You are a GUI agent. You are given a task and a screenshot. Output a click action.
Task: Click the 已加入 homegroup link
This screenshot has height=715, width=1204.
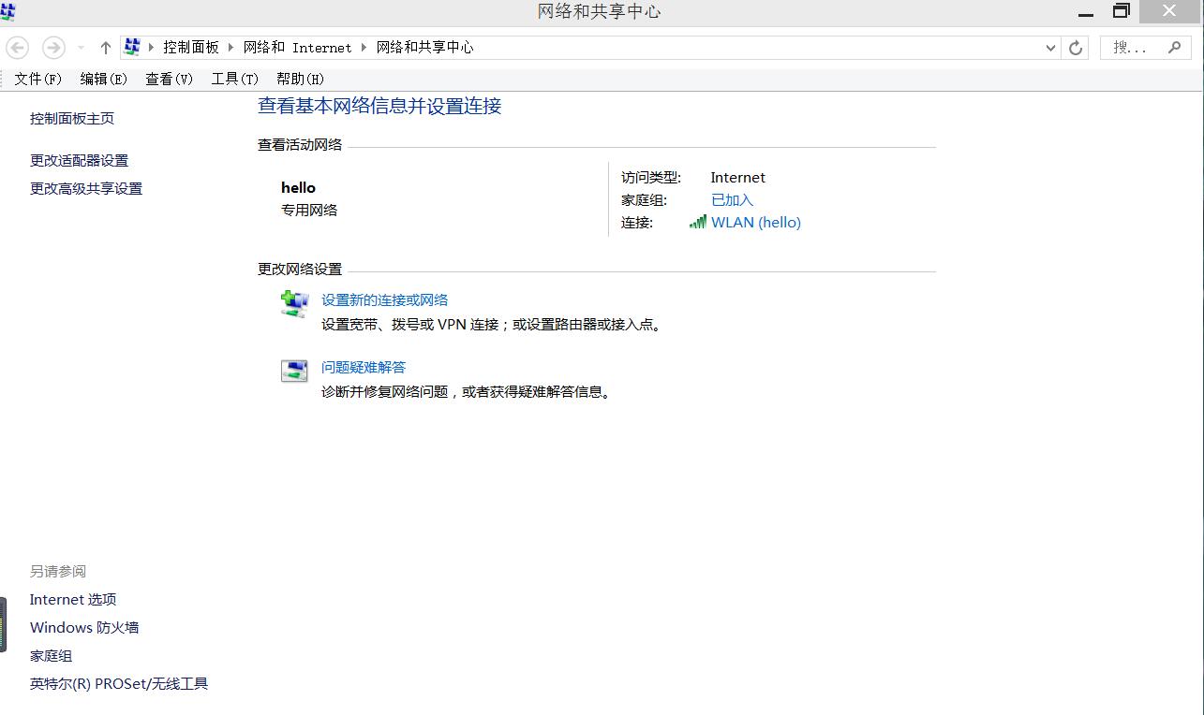tap(732, 199)
